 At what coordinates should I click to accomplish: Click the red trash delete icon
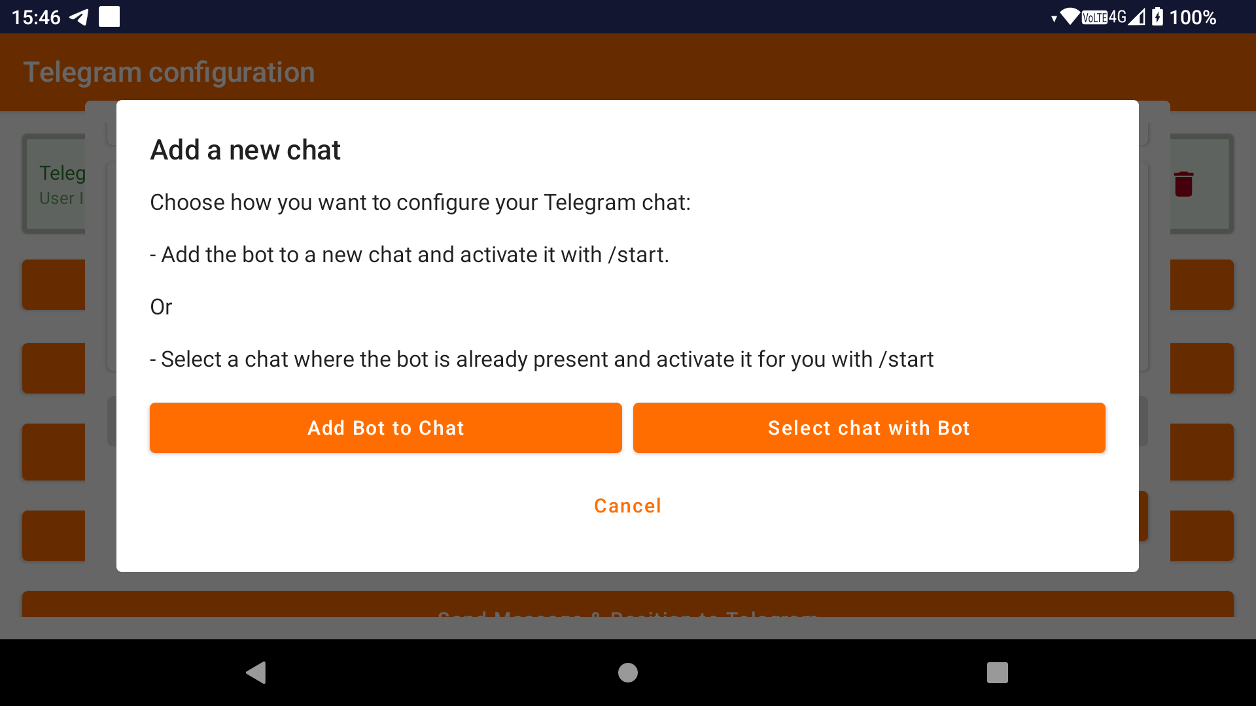pyautogui.click(x=1183, y=184)
